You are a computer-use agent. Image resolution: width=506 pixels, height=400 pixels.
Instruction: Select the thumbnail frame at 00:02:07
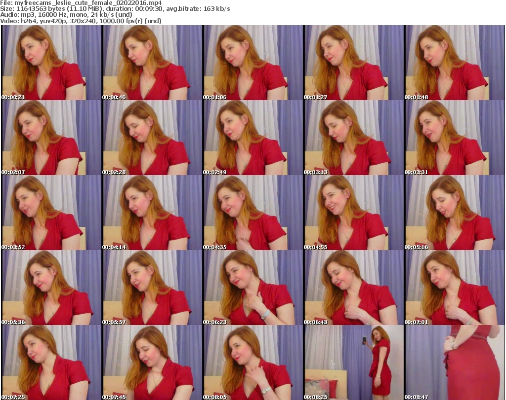(x=51, y=138)
